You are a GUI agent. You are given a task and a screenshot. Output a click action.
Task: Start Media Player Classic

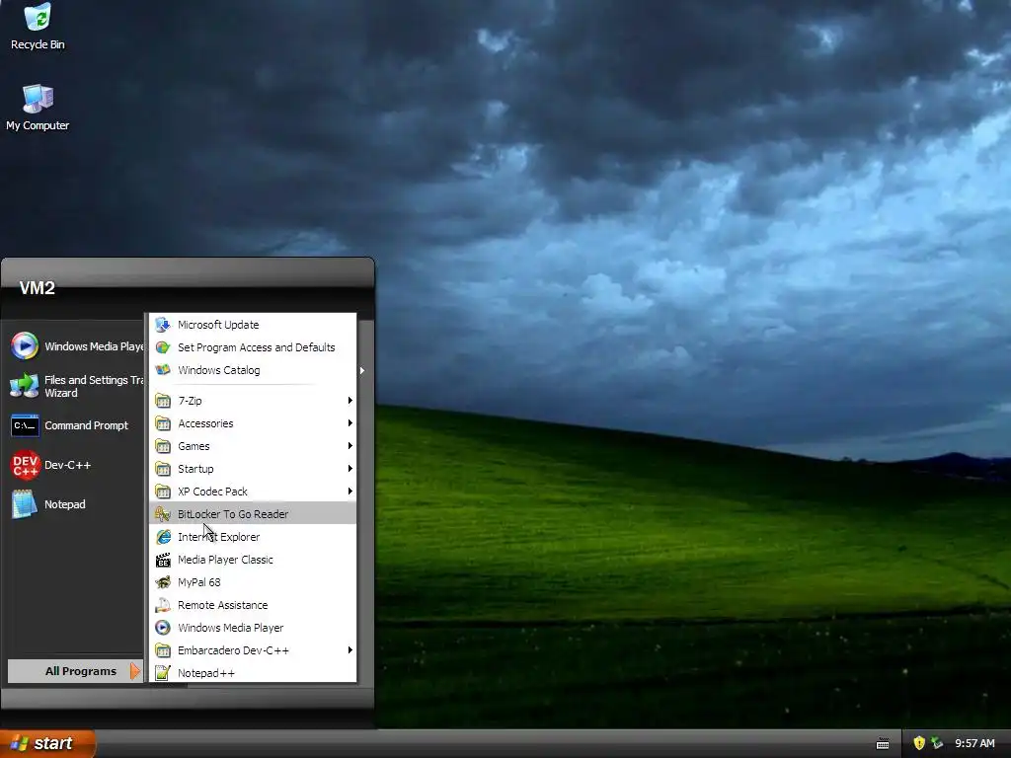(253, 560)
